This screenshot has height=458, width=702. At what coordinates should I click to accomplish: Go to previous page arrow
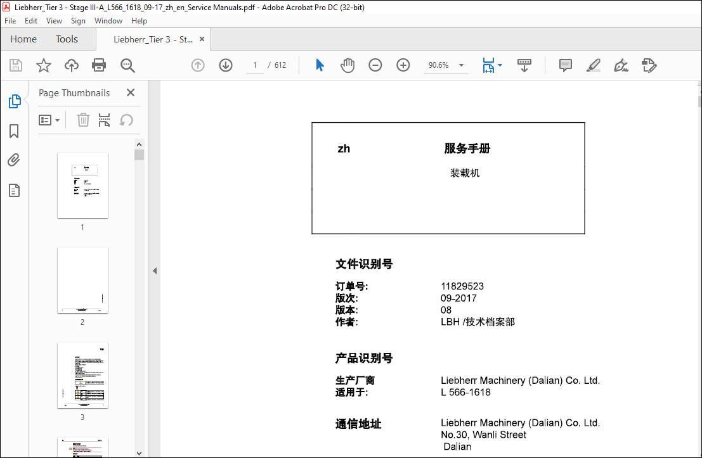click(x=198, y=65)
